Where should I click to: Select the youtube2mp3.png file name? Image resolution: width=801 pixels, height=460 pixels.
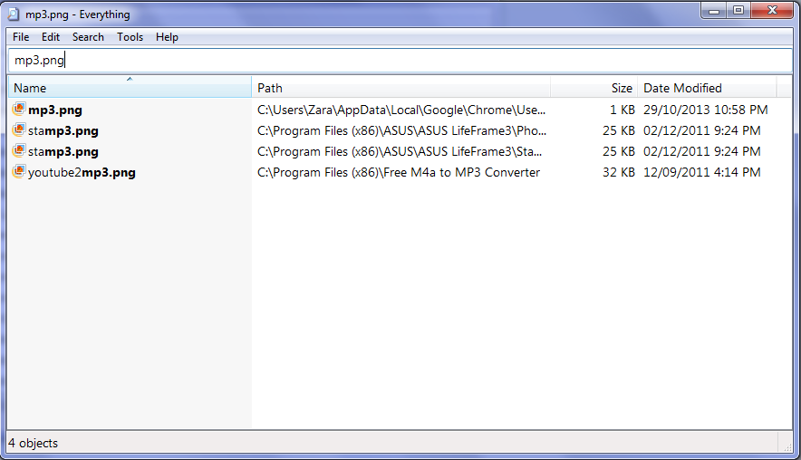tap(82, 173)
